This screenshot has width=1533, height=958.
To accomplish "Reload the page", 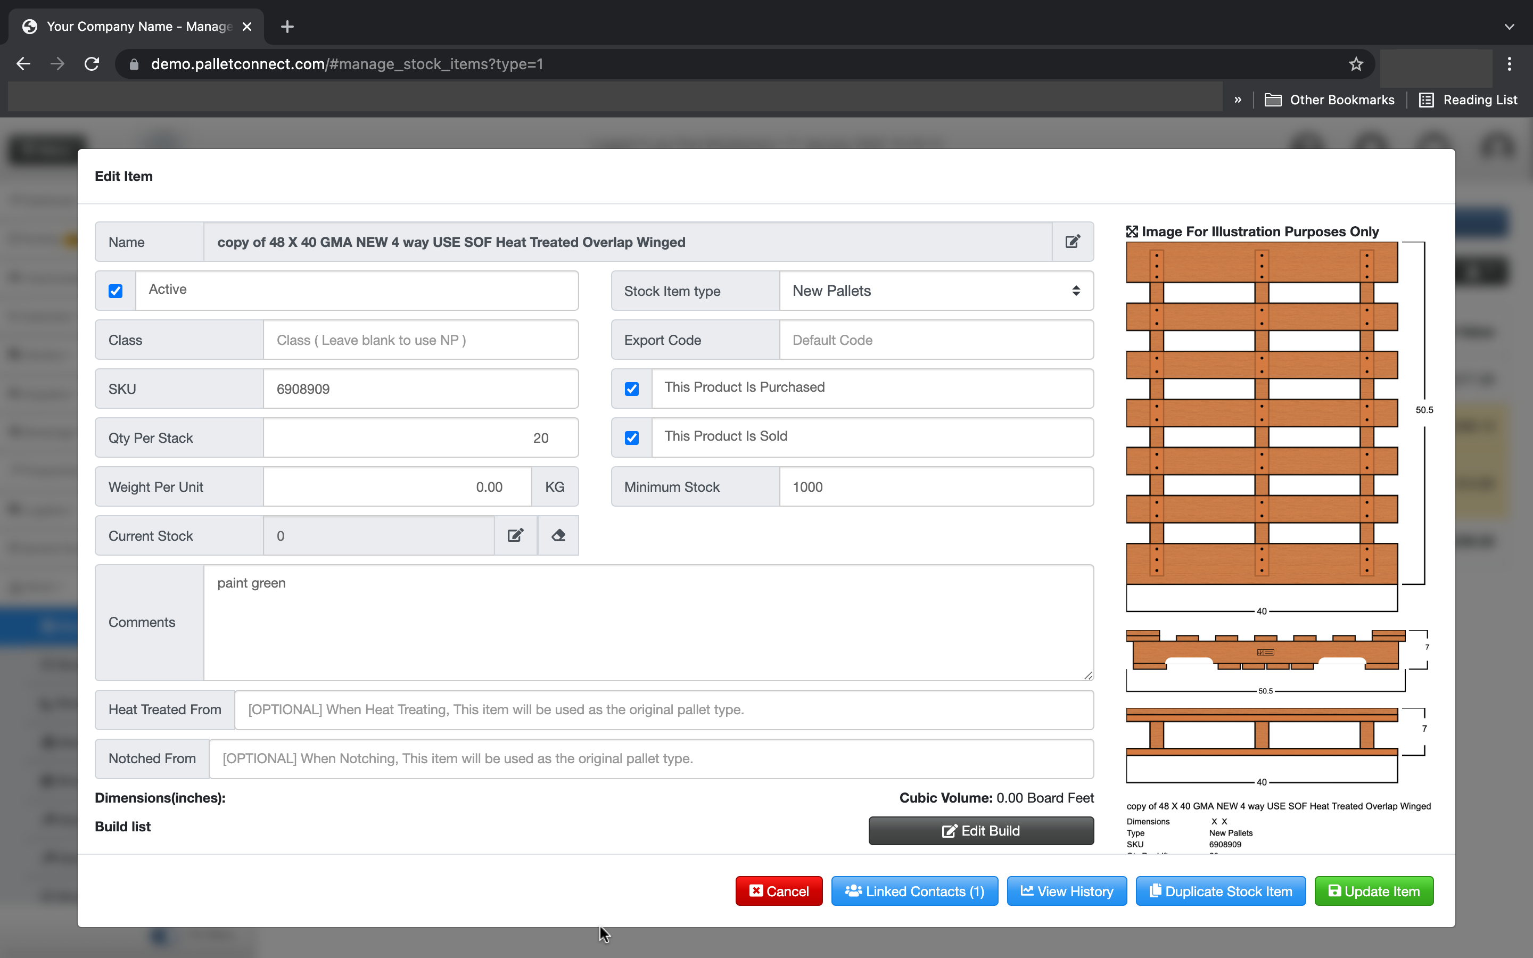I will 92,63.
